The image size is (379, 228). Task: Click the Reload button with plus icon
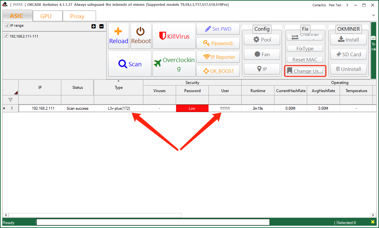(118, 36)
